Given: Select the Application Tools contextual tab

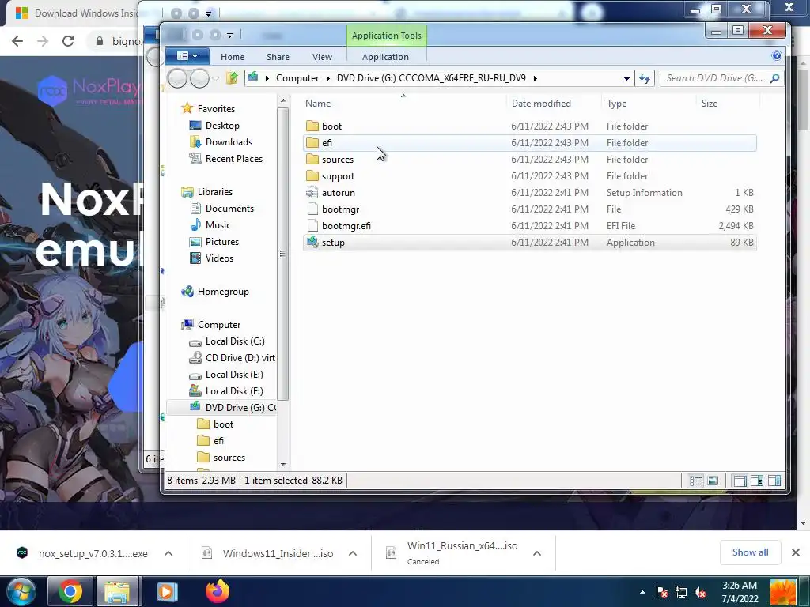Looking at the screenshot, I should [x=386, y=36].
